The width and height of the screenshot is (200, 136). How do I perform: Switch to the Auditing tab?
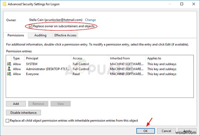click(x=40, y=35)
